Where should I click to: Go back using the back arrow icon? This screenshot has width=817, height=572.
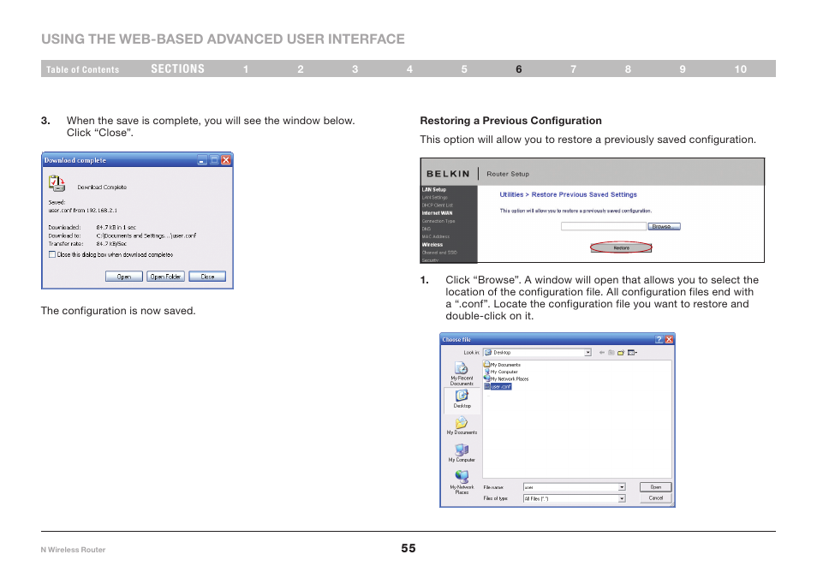(x=602, y=353)
